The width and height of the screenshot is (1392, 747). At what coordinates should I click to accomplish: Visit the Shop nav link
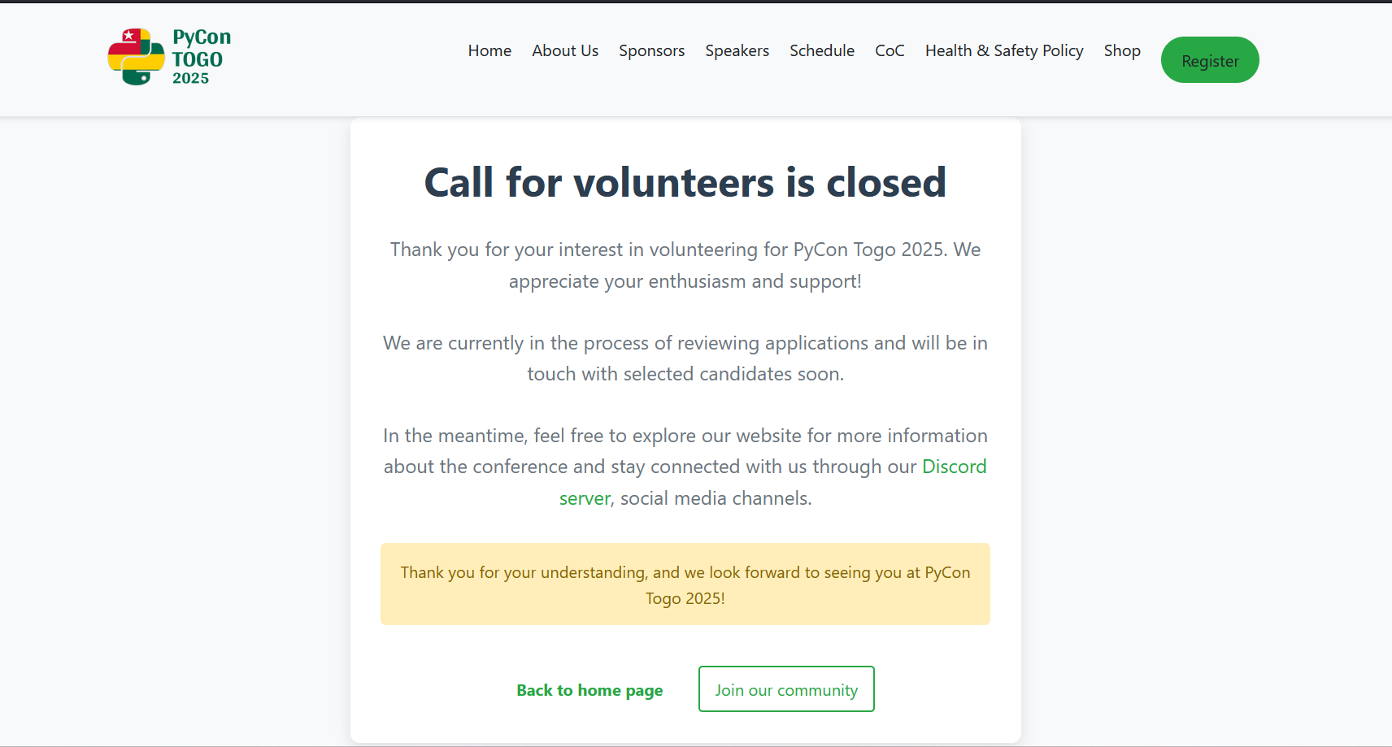click(x=1122, y=50)
